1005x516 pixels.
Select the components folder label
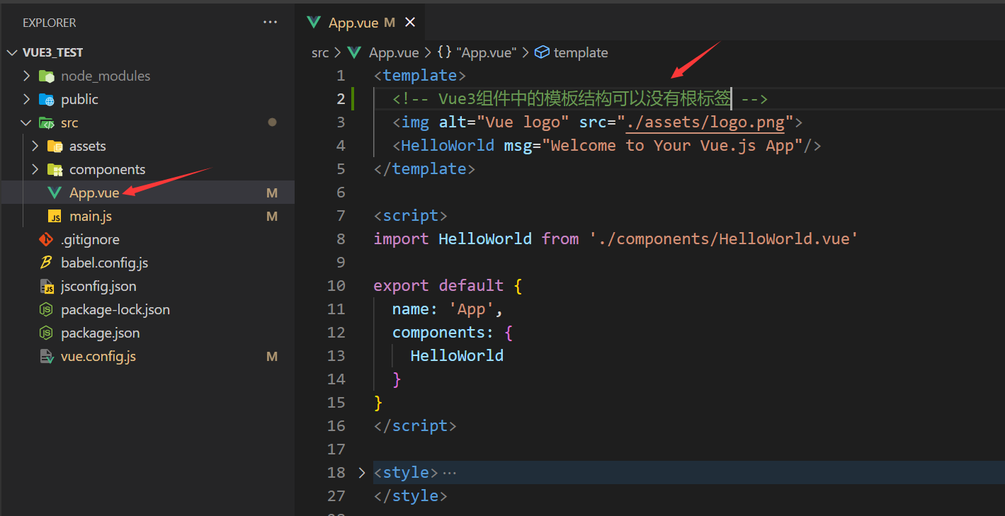[x=107, y=169]
